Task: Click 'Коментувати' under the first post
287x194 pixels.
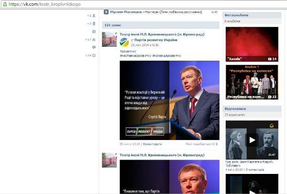Action: (152, 144)
